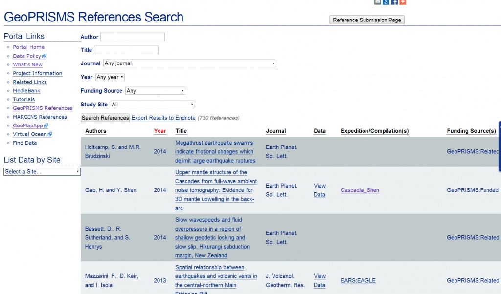Click external-link icon beside Data Policy

click(45, 56)
